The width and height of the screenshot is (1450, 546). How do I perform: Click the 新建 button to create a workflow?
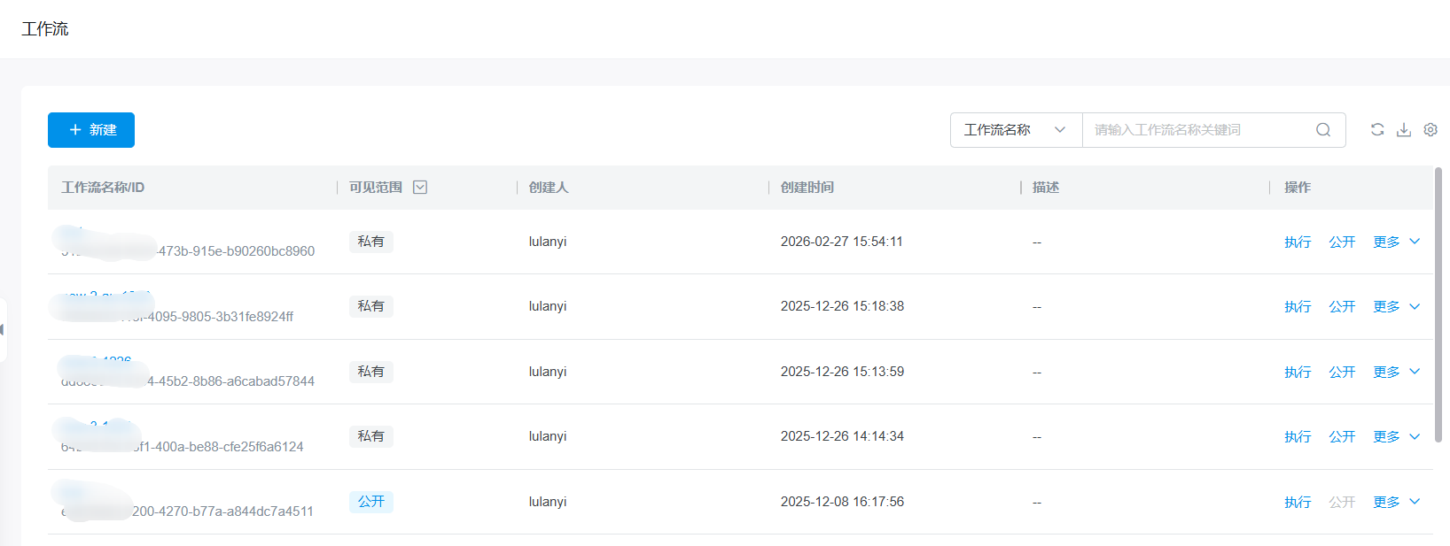(x=91, y=130)
